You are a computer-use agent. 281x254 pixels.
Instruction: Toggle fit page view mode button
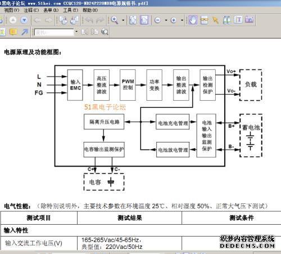pyautogui.click(x=133, y=20)
